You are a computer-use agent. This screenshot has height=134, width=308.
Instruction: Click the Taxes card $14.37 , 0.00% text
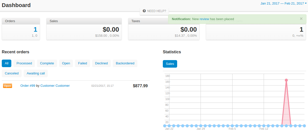(x=186, y=36)
